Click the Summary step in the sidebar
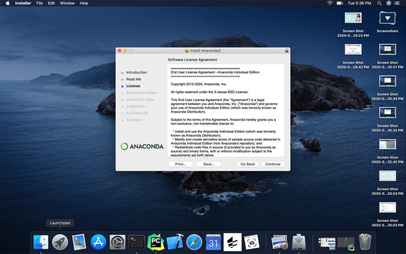 pyautogui.click(x=134, y=120)
